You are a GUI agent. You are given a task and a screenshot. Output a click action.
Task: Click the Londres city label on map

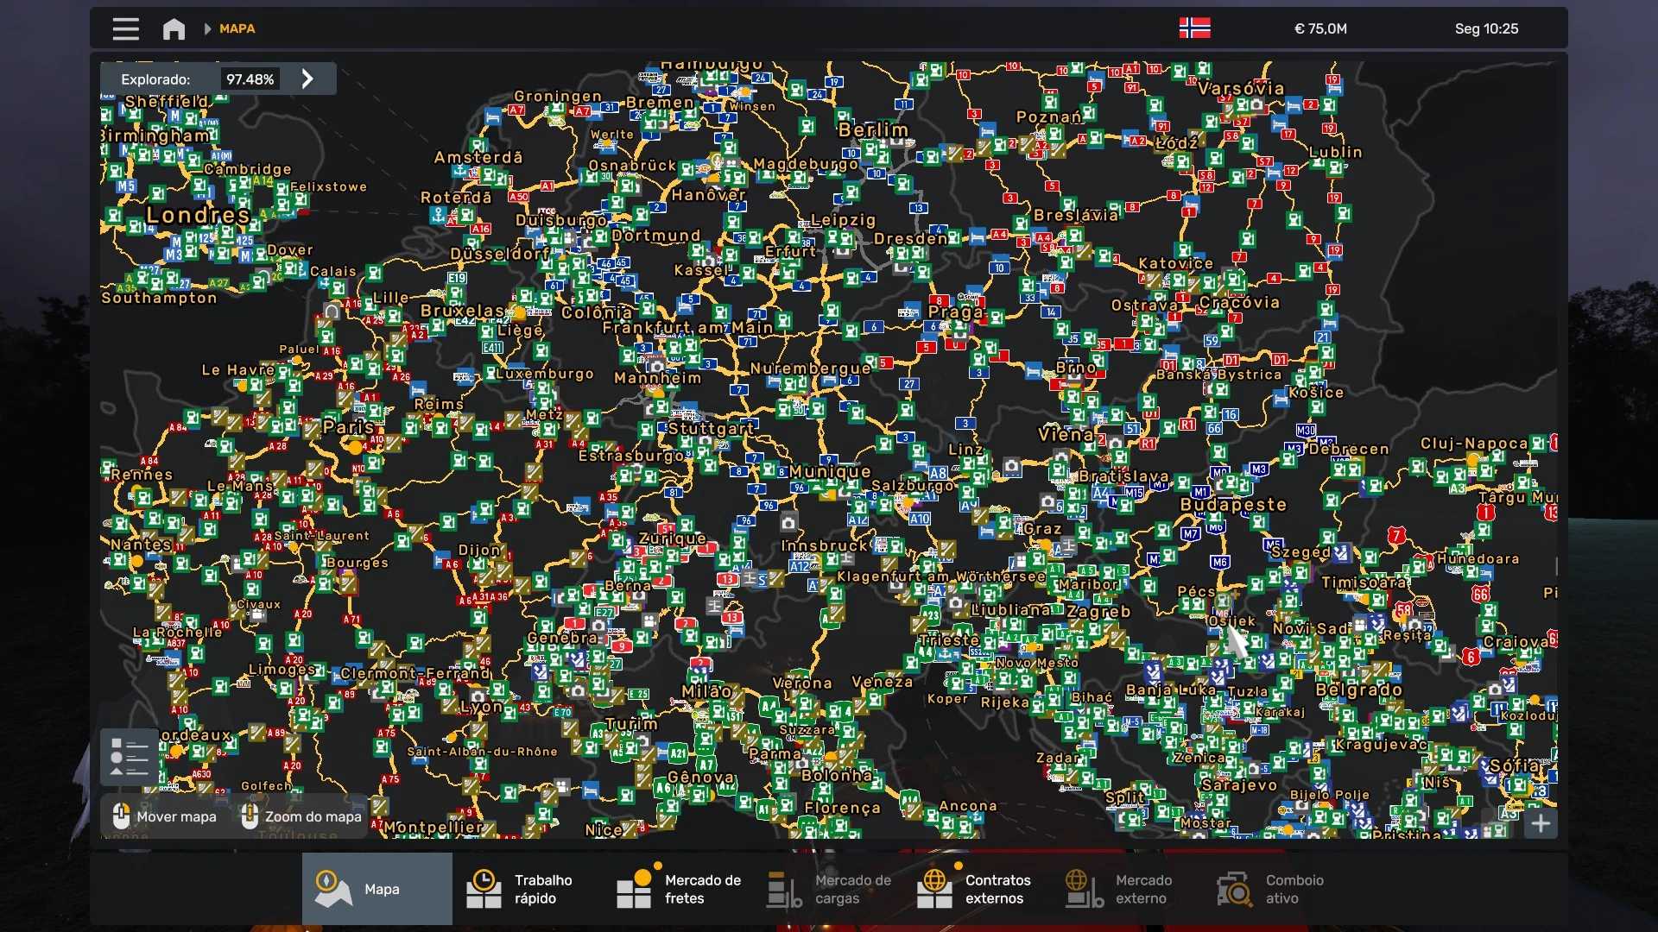tap(198, 215)
